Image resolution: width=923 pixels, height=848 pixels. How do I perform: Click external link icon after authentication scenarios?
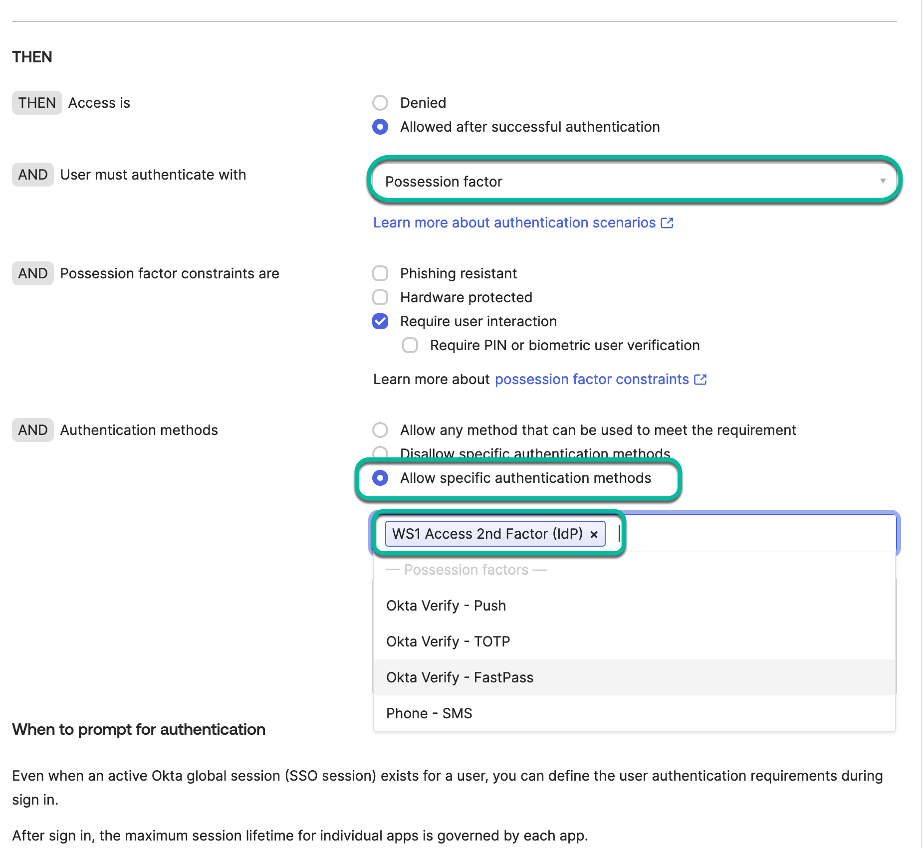tap(667, 222)
